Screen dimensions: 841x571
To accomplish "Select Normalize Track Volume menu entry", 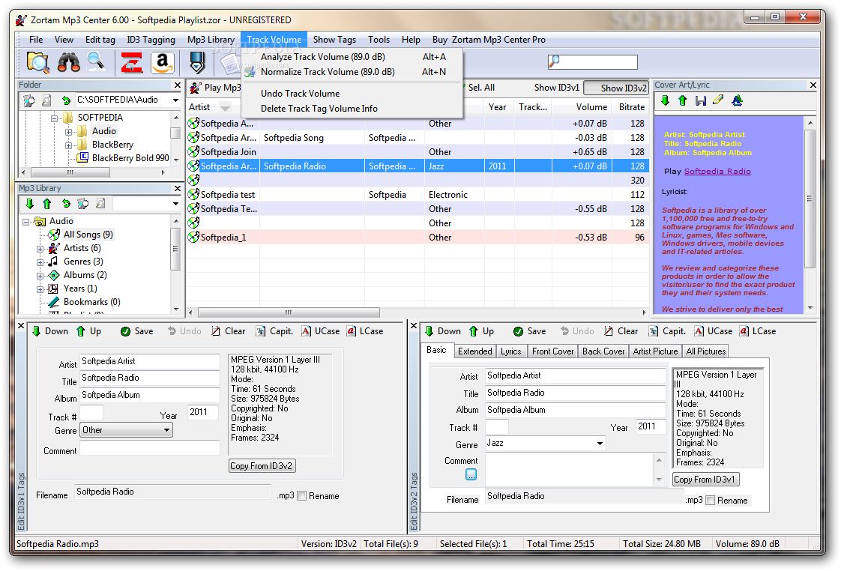I will coord(352,72).
